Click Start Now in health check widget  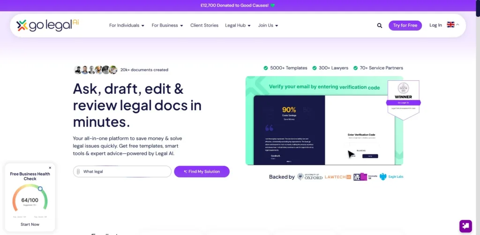click(x=30, y=224)
